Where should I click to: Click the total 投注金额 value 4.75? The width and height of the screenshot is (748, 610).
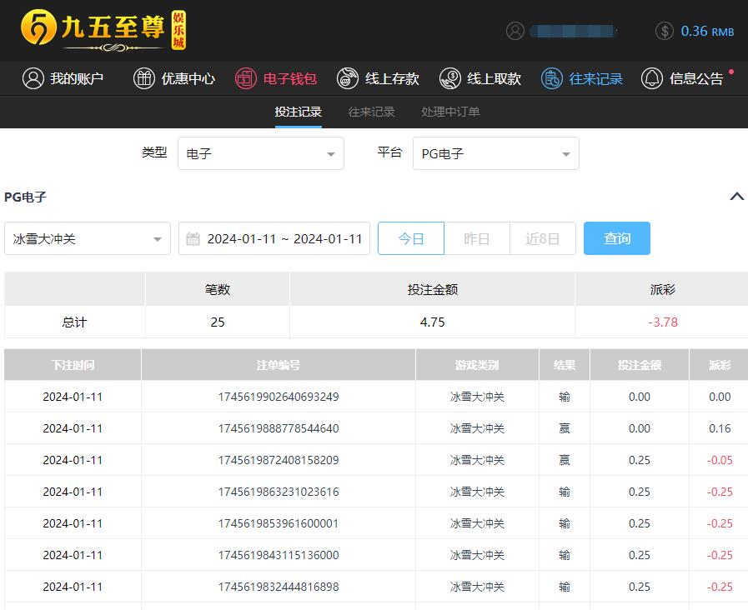pyautogui.click(x=432, y=322)
